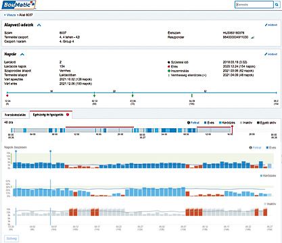
Task: Click expected dry-off date 2021.10.02
Action: [76, 80]
